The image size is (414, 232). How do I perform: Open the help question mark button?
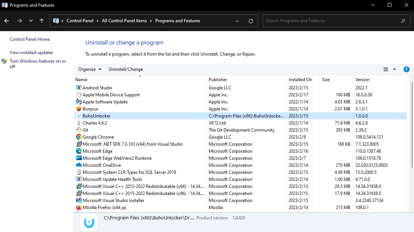(x=406, y=69)
